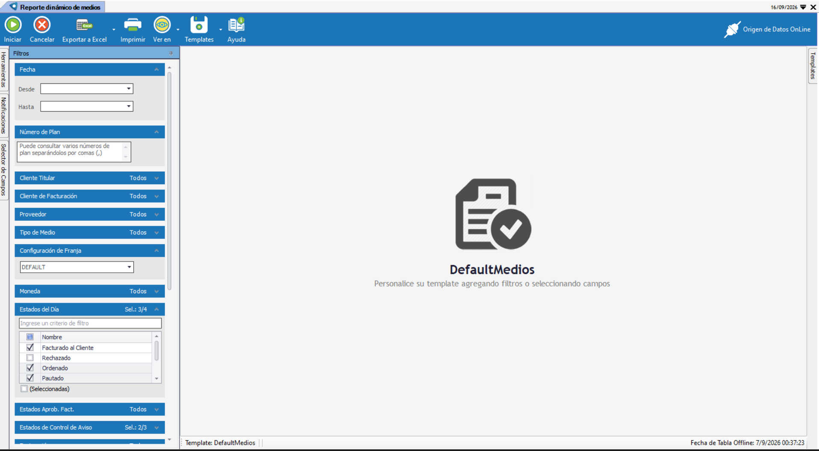Toggle the Nombre header select-all checkbox
Image resolution: width=819 pixels, height=451 pixels.
click(30, 337)
